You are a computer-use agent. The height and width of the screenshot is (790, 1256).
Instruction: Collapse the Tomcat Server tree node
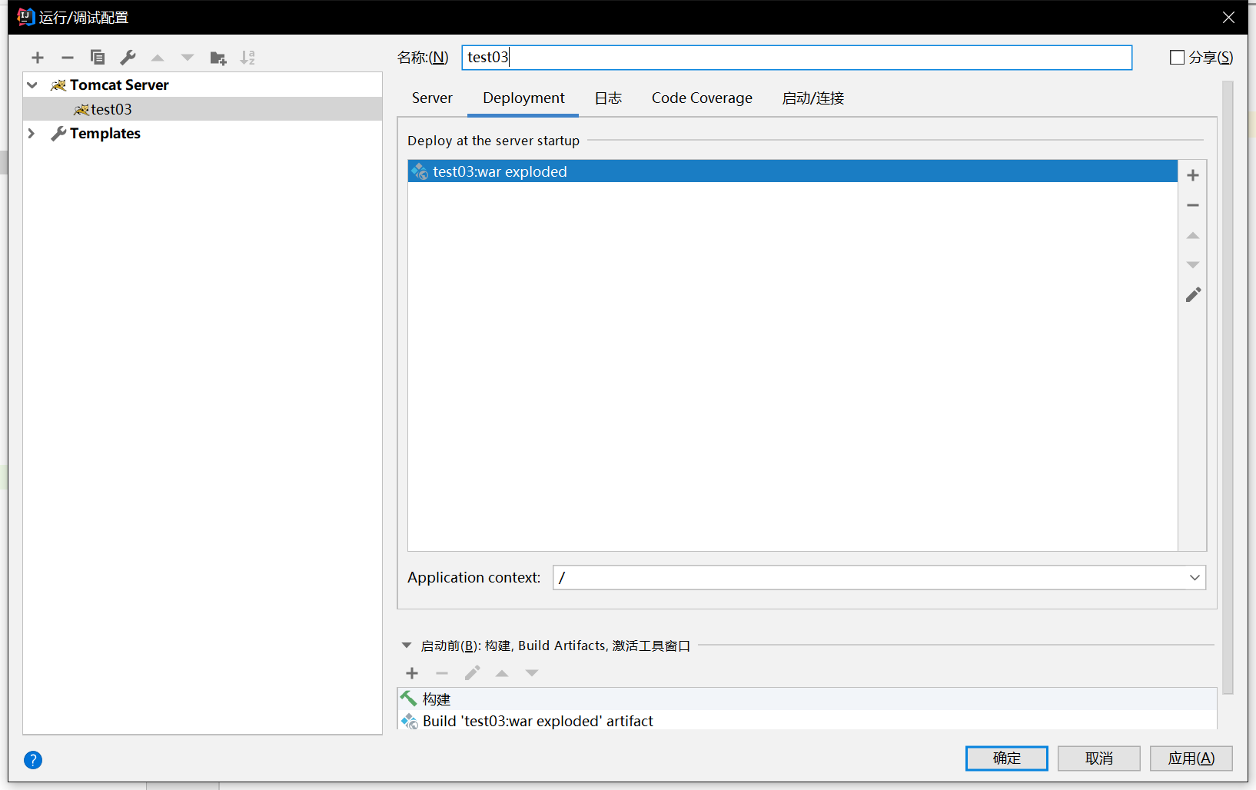click(x=32, y=85)
